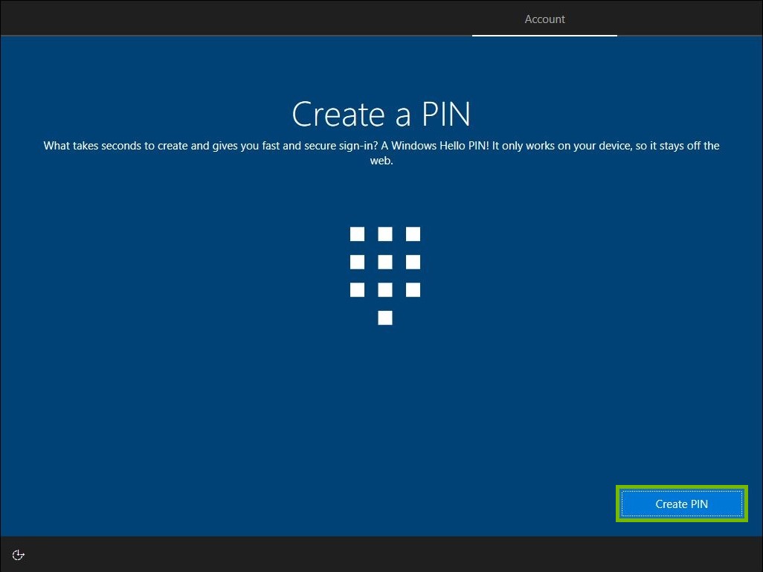Click the word web in the subtitle
This screenshot has width=763, height=572.
point(381,160)
